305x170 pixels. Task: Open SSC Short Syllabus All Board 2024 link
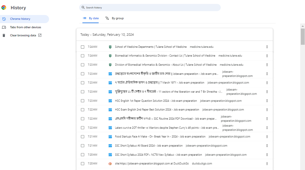149,145
